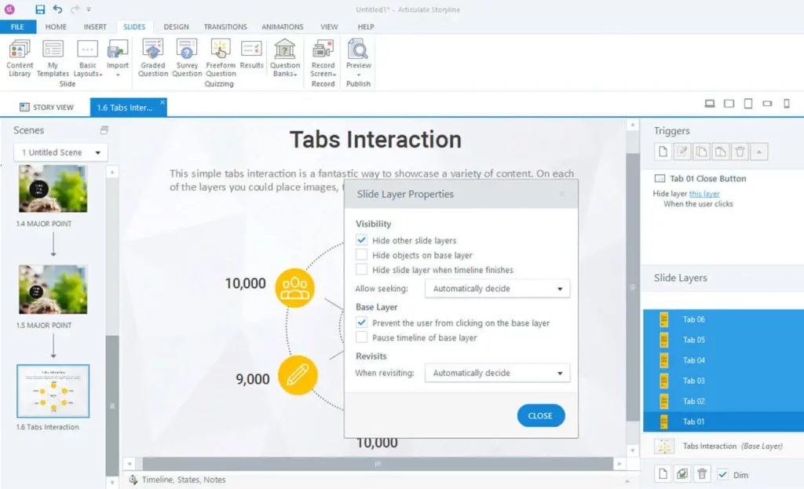
Task: Click the Save icon in title bar
Action: point(40,9)
